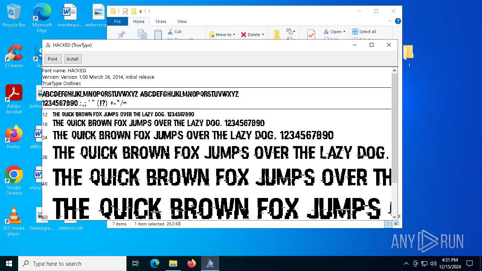Switch to the Home ribbon tab
The width and height of the screenshot is (482, 271).
coord(139,21)
